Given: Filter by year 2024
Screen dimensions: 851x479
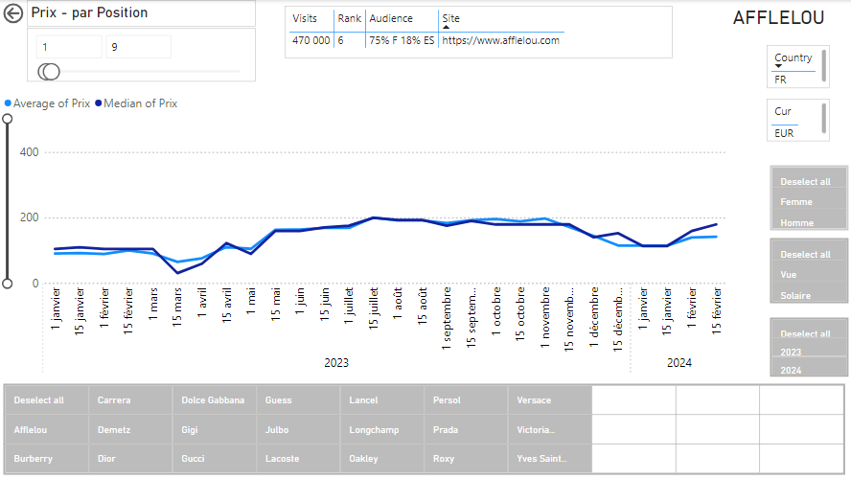Looking at the screenshot, I should pos(809,370).
